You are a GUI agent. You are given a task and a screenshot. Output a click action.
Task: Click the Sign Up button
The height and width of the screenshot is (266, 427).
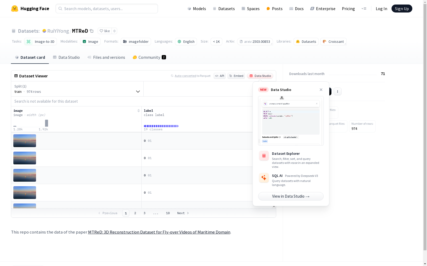tap(402, 9)
